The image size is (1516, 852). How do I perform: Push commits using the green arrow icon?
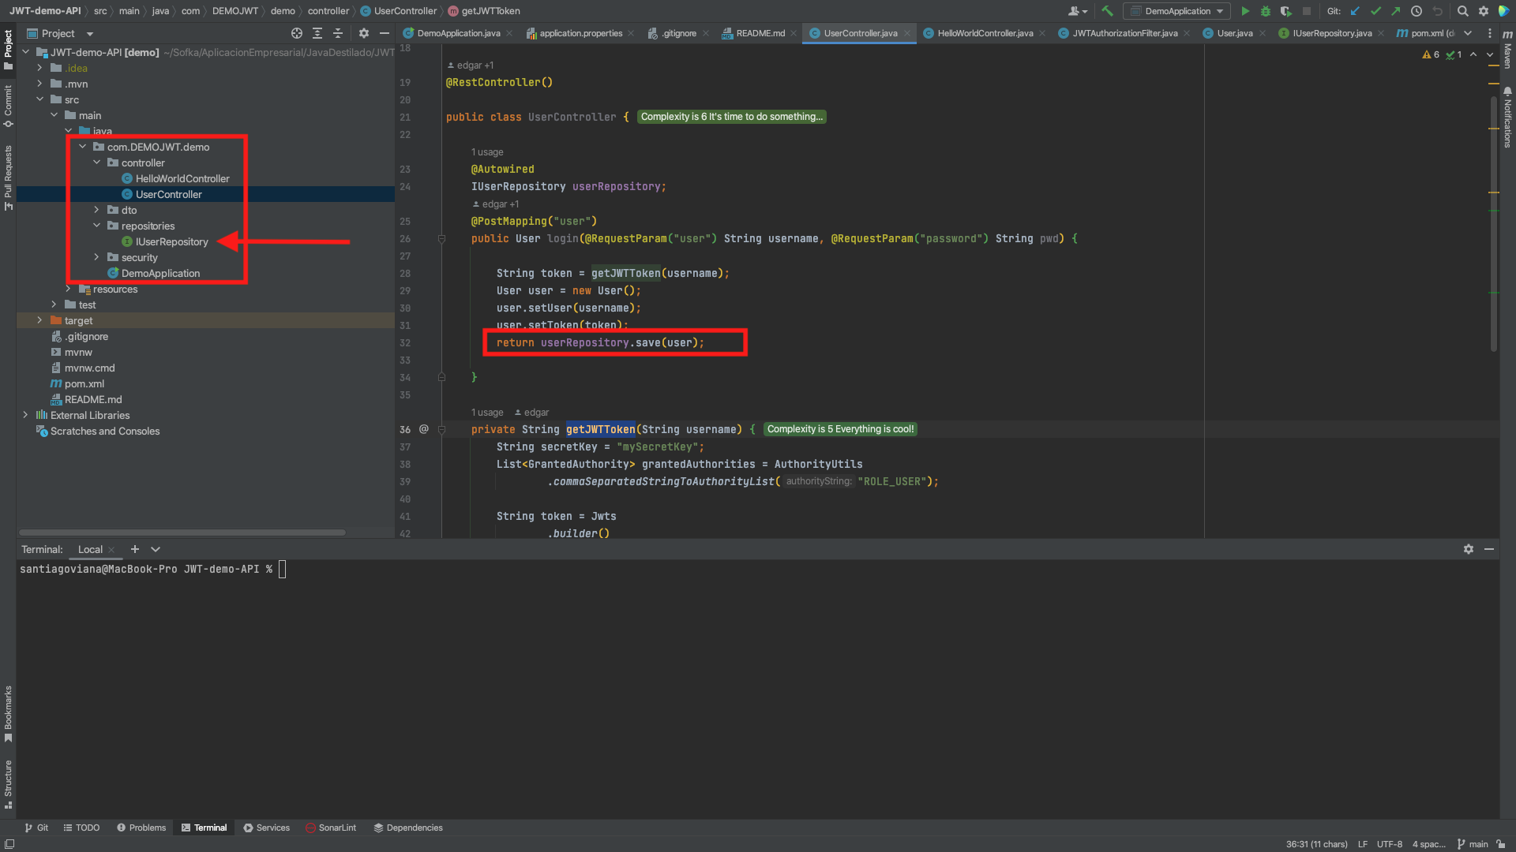click(x=1396, y=11)
